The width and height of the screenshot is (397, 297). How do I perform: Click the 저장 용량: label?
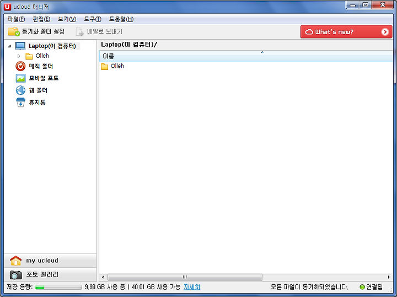point(19,287)
